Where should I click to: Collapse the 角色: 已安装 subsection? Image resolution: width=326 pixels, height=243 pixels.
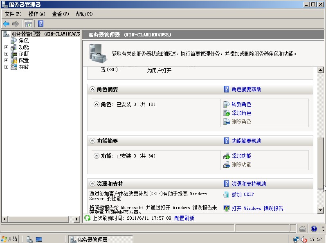(96, 104)
